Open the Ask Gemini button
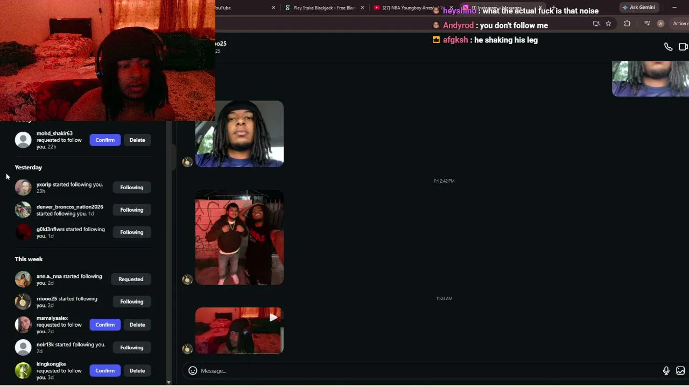This screenshot has height=387, width=689. click(639, 8)
